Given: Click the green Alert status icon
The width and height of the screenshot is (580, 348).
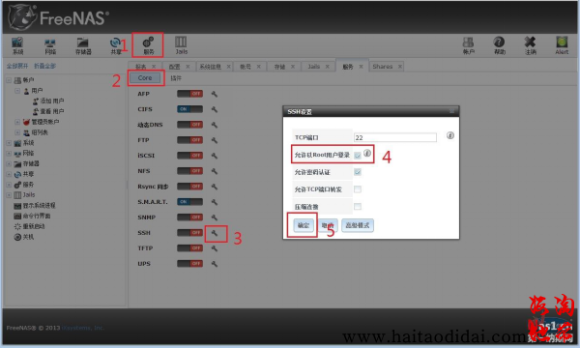Looking at the screenshot, I should click(562, 45).
